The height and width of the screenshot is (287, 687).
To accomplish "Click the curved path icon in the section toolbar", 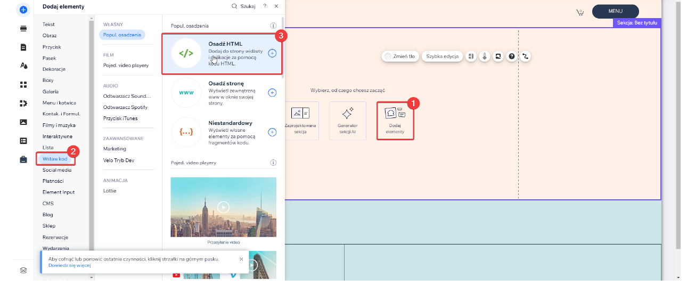I will (x=525, y=56).
